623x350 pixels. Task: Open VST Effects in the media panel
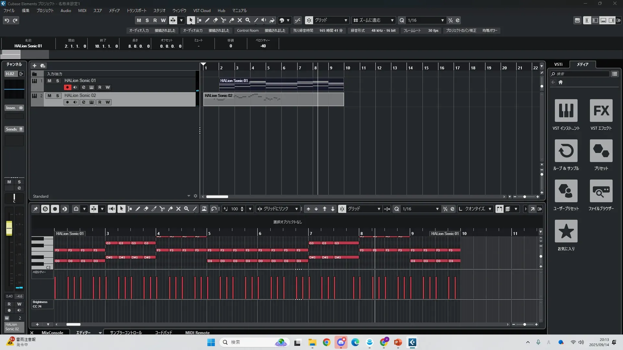pyautogui.click(x=601, y=111)
